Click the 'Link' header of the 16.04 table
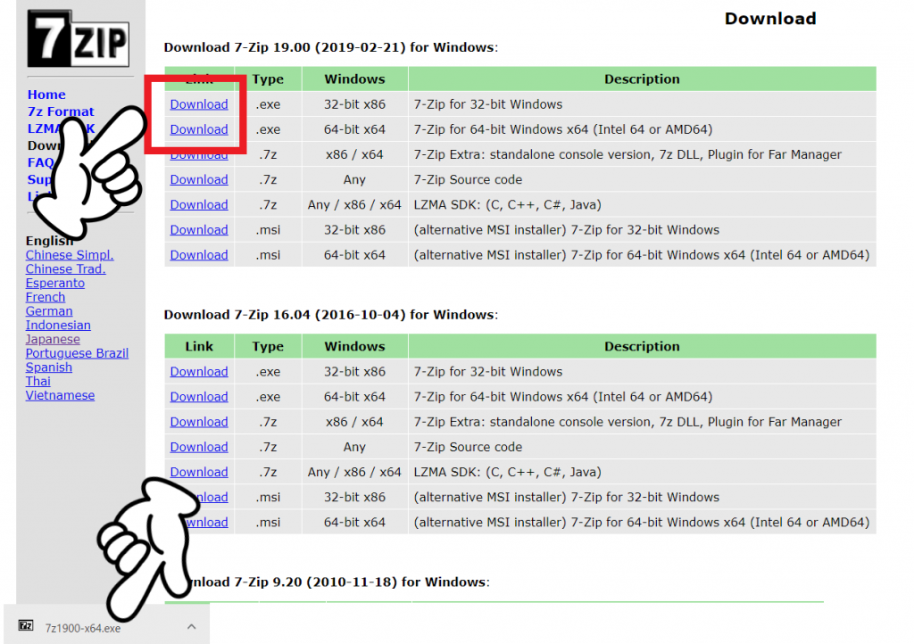Screen dimensions: 914x644 [199, 346]
